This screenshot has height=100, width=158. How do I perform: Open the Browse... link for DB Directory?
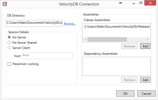(70, 24)
